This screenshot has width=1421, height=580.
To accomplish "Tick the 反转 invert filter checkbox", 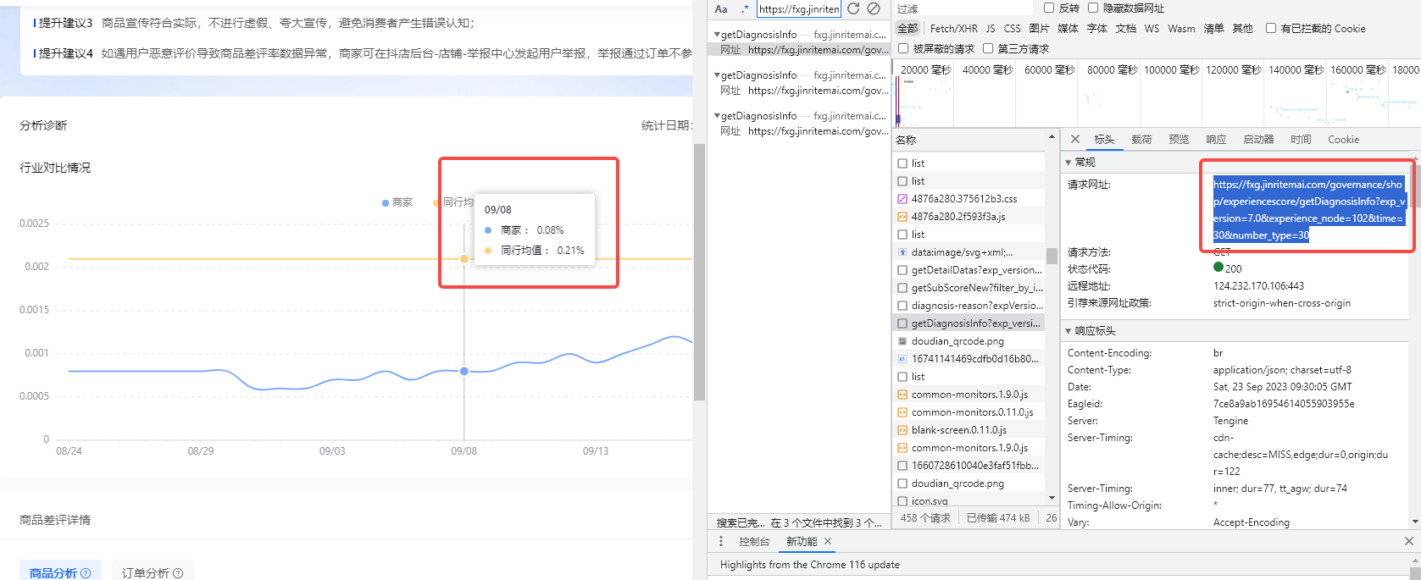I will [x=1049, y=8].
